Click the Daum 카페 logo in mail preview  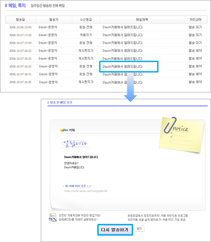pos(67,130)
